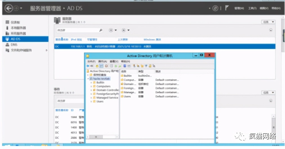Open the 文件(F) menu in the Active Directory window
The image size is (285, 149).
91,62
